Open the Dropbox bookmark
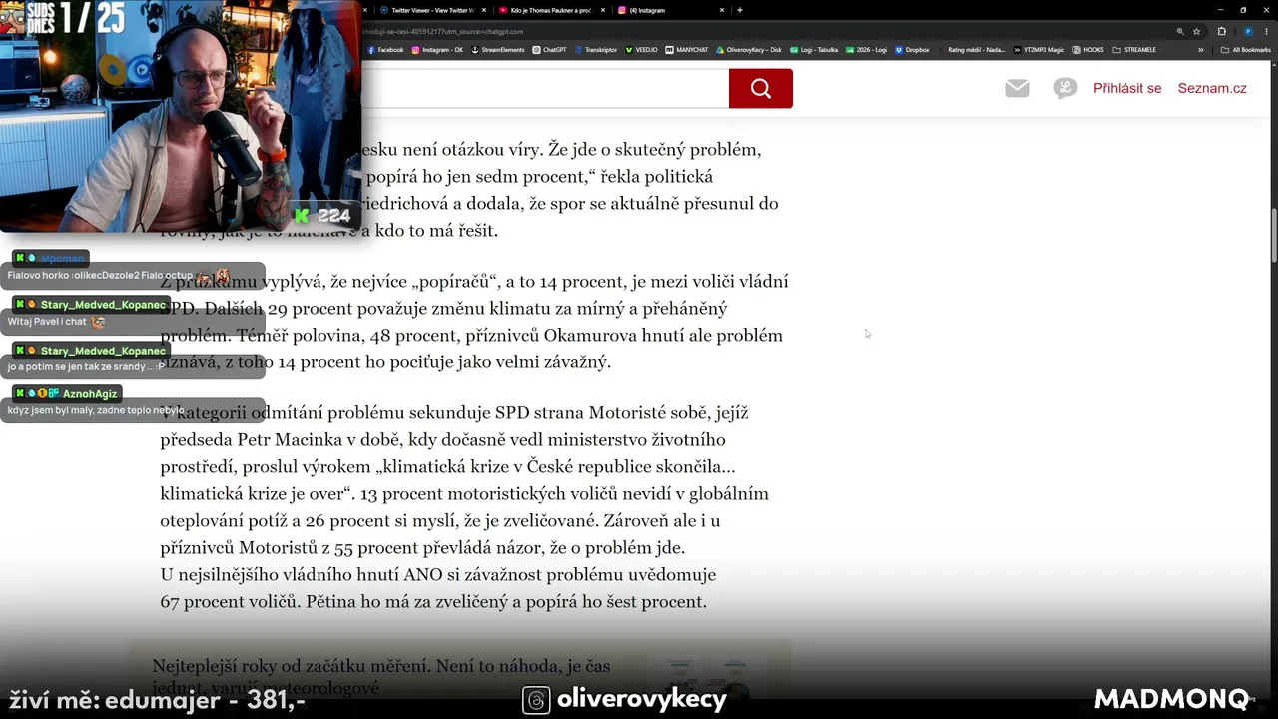Viewport: 1278px width, 719px height. coord(913,50)
